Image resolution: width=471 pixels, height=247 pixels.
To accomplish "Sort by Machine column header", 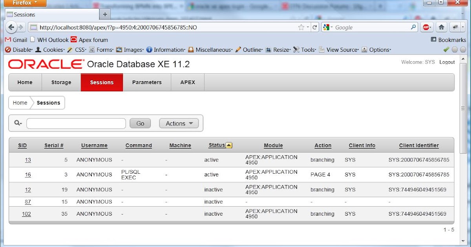I will (x=180, y=145).
